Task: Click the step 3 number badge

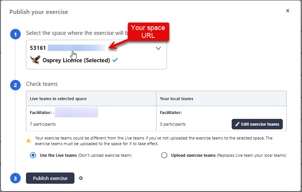Action: [x=15, y=178]
